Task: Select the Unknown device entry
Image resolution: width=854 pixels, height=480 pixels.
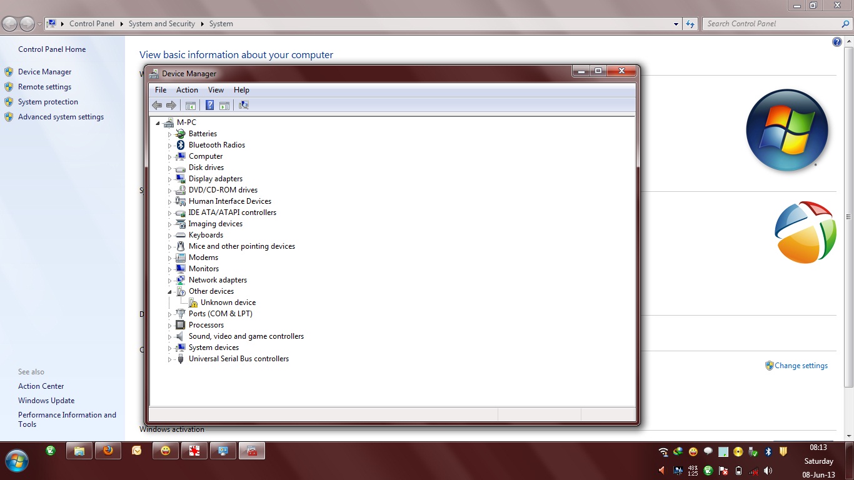Action: pyautogui.click(x=228, y=302)
